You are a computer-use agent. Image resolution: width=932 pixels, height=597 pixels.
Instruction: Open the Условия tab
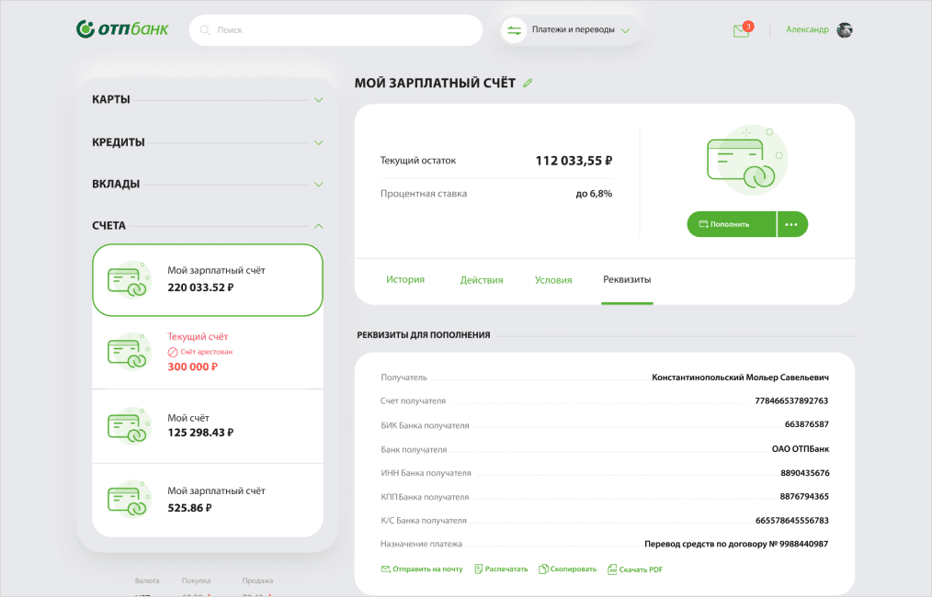(553, 280)
